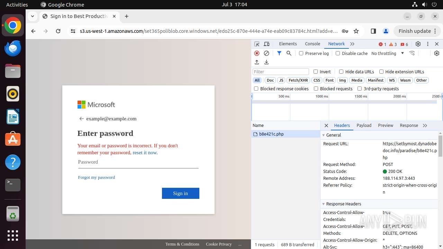The height and width of the screenshot is (249, 443).
Task: Click back arrow beside example@example.com
Action: [82, 119]
